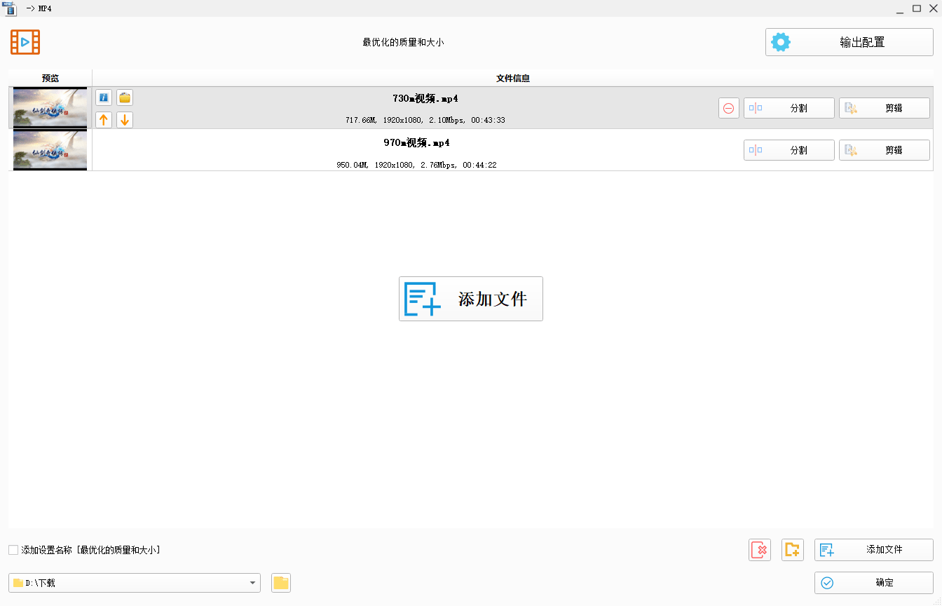Click the red clear list icon
Image resolution: width=942 pixels, height=606 pixels.
760,550
